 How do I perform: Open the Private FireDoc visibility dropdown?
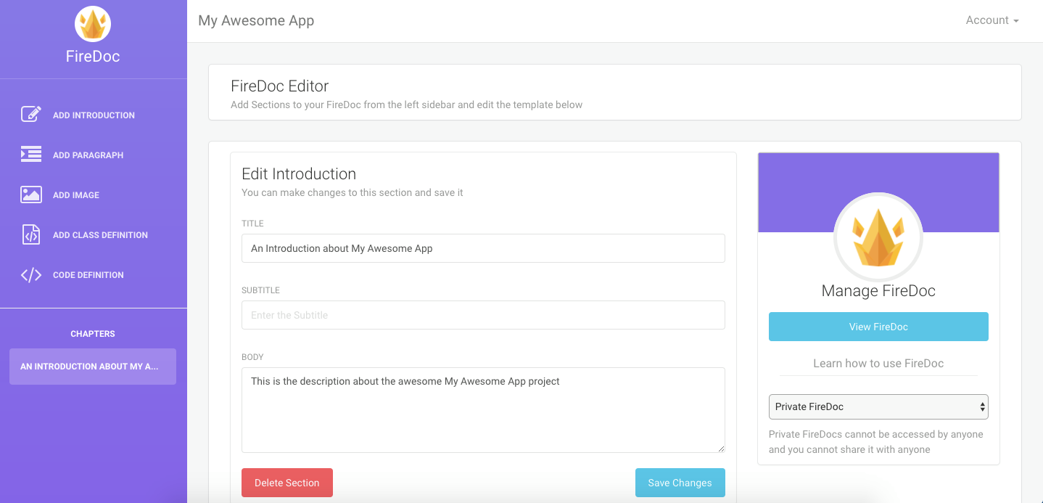point(878,406)
